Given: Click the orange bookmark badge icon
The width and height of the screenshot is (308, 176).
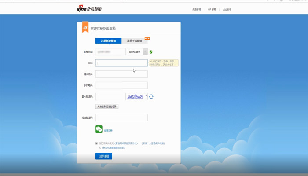Looking at the screenshot, I should 85,27.
